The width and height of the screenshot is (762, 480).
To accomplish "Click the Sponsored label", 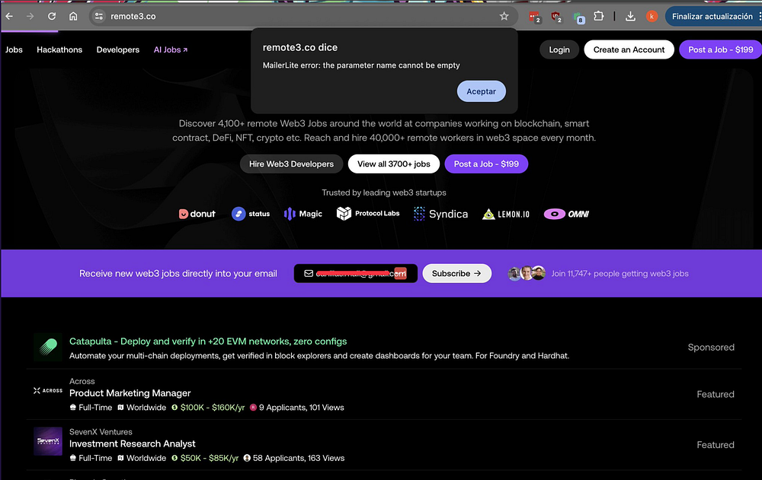I will [711, 347].
